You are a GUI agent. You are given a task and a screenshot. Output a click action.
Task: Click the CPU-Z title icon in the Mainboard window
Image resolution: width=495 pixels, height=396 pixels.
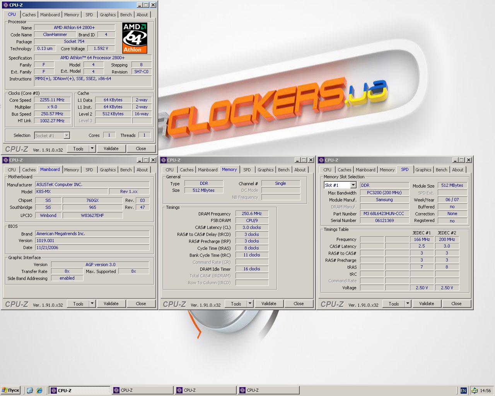5,160
